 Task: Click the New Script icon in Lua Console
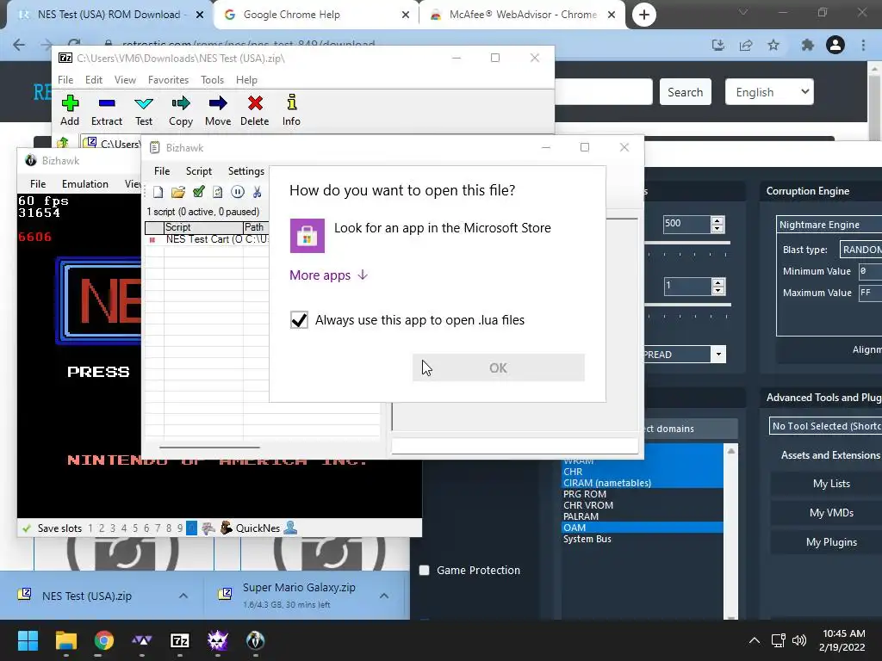[x=158, y=192]
